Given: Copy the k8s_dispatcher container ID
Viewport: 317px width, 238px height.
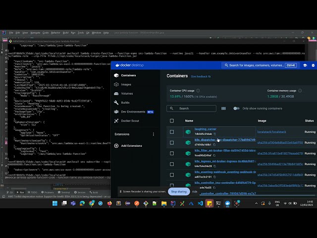Looking at the screenshot, I should point(214,145).
